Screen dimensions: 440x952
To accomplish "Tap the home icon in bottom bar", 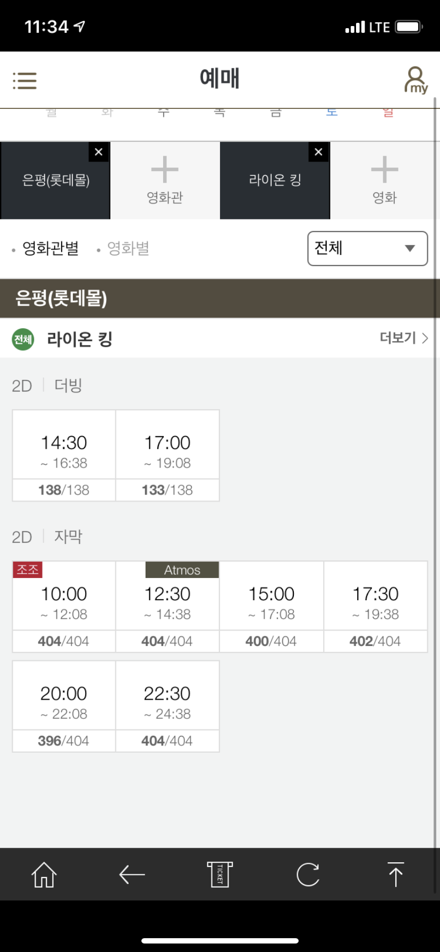I will pos(44,874).
